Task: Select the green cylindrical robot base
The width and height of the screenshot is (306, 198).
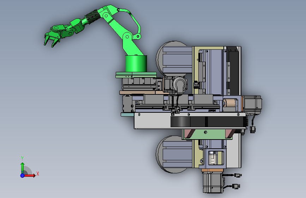Action: coord(136,63)
